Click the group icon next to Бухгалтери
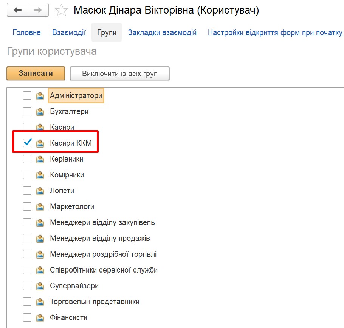 40,111
